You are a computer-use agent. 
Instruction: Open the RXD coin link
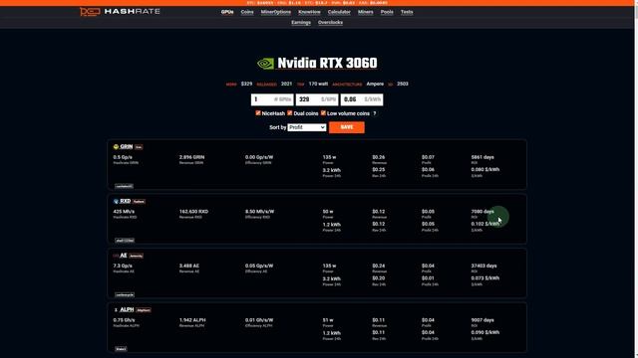click(126, 201)
